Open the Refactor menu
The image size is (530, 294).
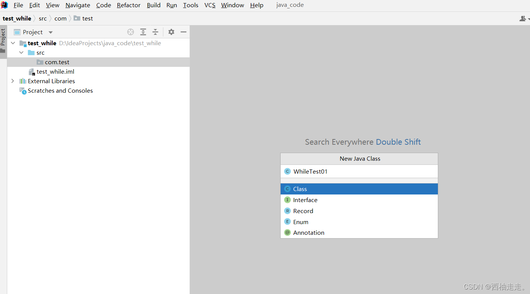(x=129, y=5)
